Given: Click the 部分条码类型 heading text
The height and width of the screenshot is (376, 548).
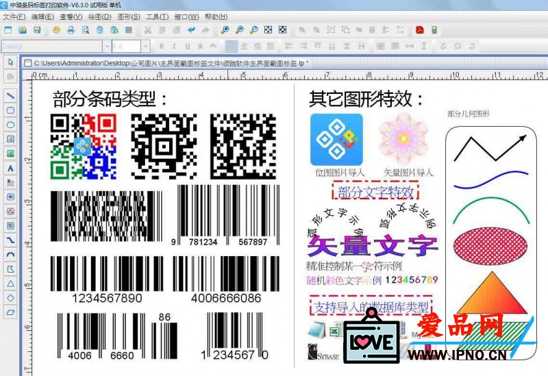Looking at the screenshot, I should point(110,99).
